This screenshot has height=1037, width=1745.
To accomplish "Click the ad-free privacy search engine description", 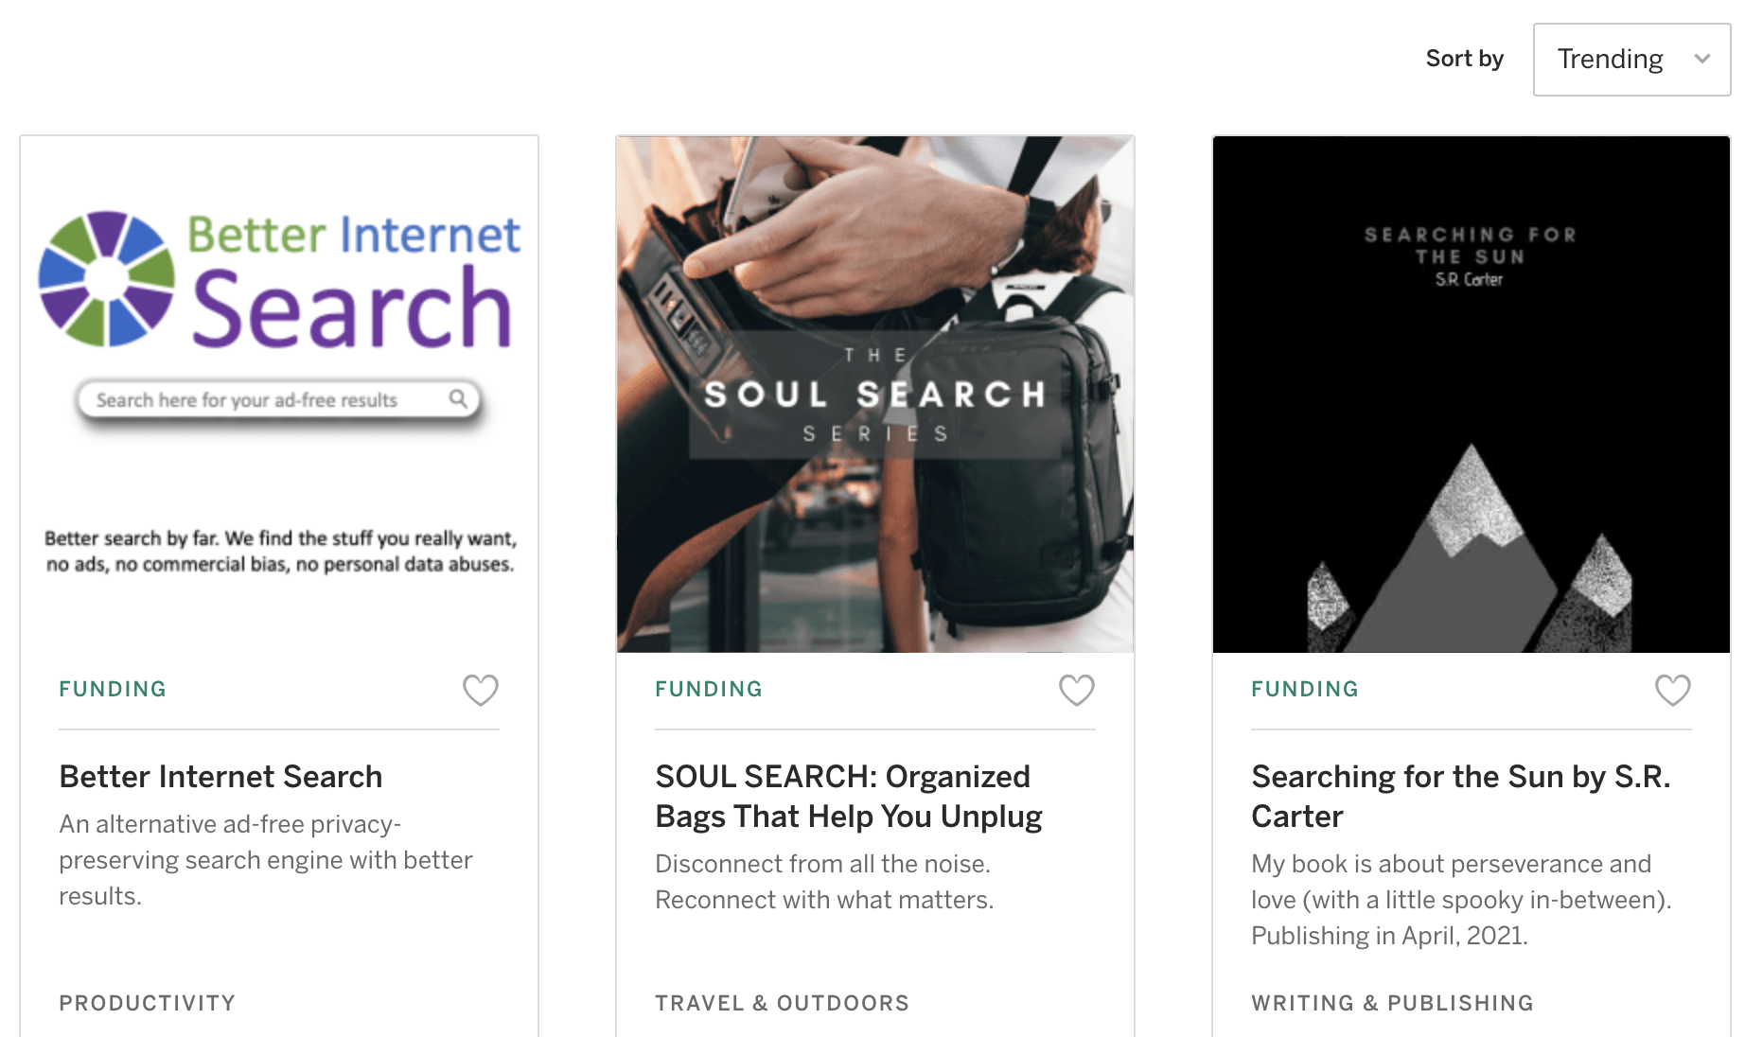I will (265, 860).
